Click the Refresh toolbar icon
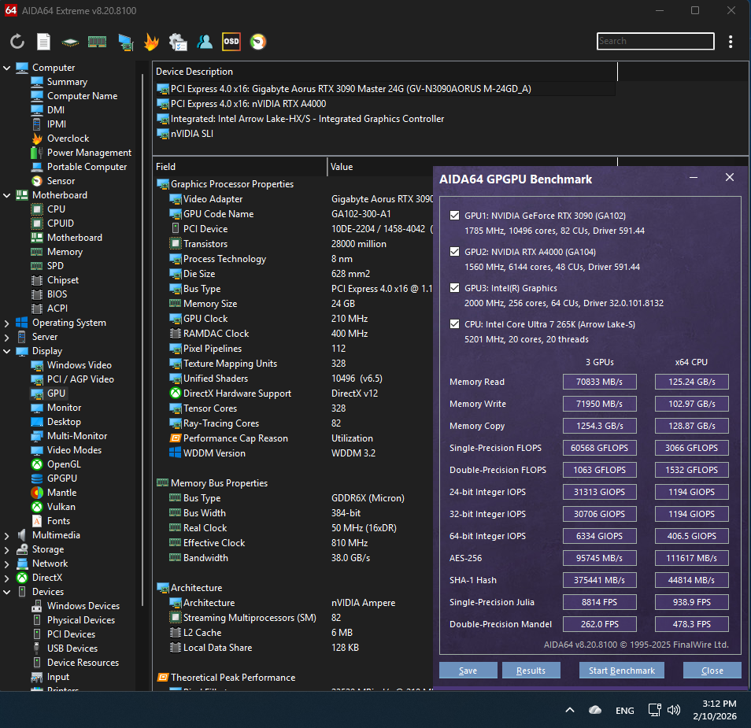Screen dimensions: 751x728 pyautogui.click(x=17, y=42)
